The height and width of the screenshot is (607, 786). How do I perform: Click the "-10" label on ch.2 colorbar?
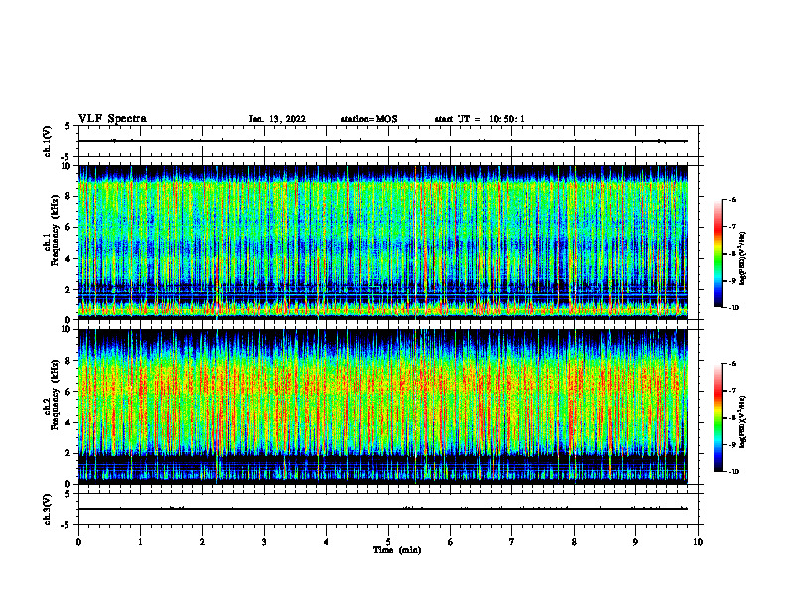tap(733, 472)
